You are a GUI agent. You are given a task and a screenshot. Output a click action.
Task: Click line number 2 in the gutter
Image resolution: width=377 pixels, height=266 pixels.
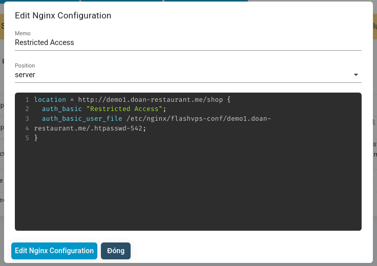[27, 109]
